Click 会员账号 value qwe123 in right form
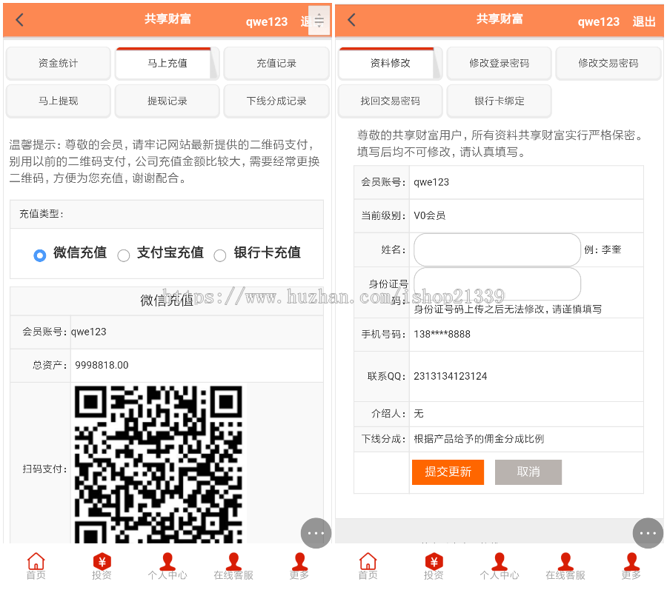Screen dimensions: 667x590 click(x=431, y=182)
